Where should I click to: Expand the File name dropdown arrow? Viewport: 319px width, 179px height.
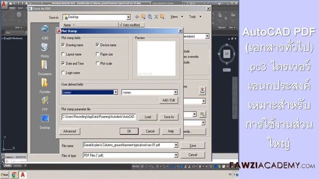[x=176, y=145]
